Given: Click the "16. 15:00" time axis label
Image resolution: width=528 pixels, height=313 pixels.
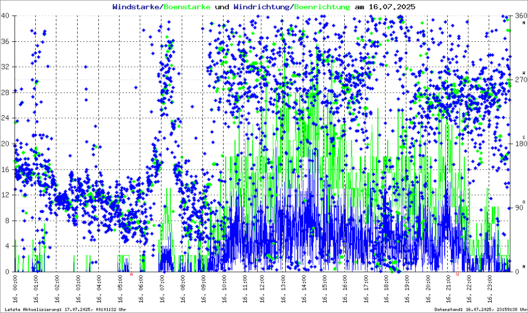Looking at the screenshot, I should (x=324, y=289).
